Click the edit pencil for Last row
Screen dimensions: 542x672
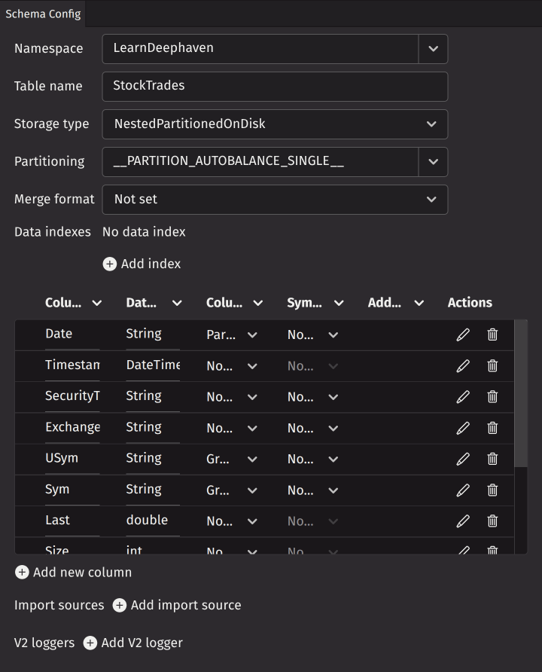463,521
